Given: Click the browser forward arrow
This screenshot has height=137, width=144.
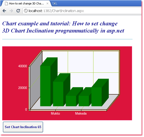Looking at the screenshot, I should [11, 11].
